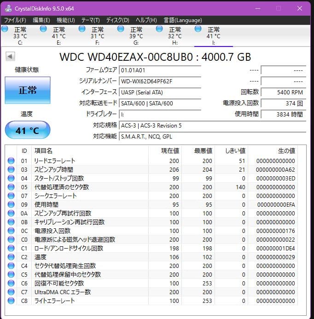Select the 代替処理済のセクタ数 attribute name
Viewport: 314px width, 319px height.
pyautogui.click(x=61, y=187)
